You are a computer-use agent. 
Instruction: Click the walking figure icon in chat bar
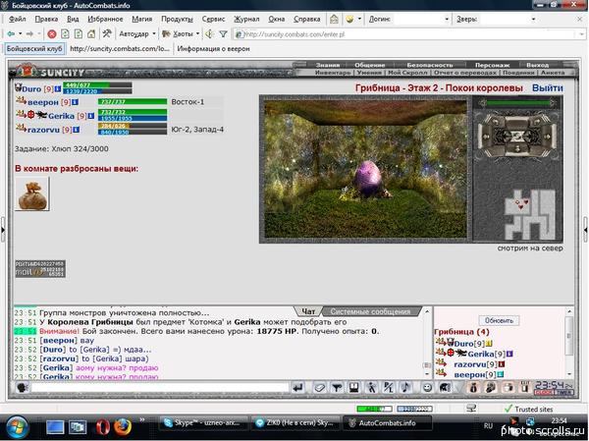tap(371, 387)
